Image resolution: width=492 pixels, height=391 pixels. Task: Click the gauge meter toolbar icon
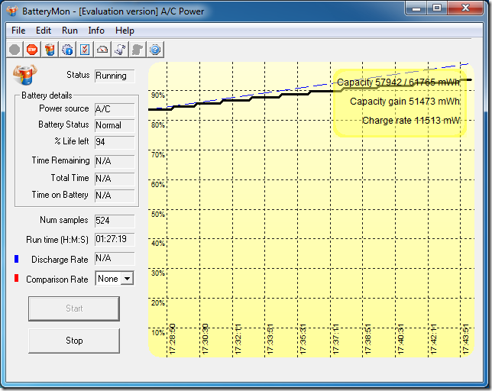tap(102, 50)
